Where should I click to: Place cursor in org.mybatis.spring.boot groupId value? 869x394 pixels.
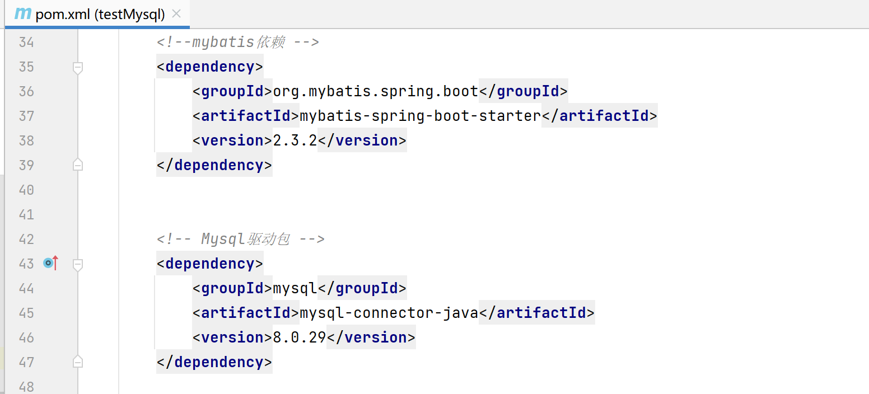pos(376,91)
